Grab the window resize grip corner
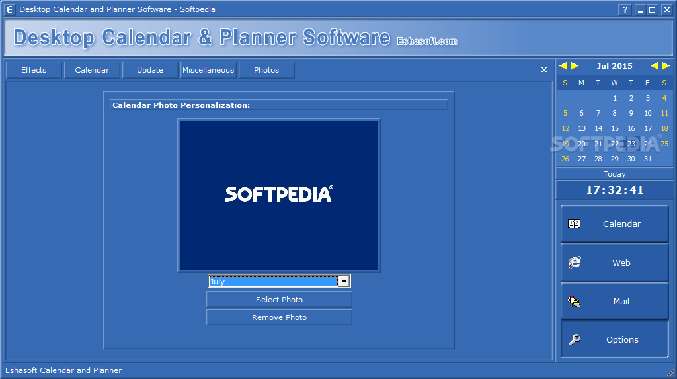This screenshot has width=677, height=379. [670, 372]
